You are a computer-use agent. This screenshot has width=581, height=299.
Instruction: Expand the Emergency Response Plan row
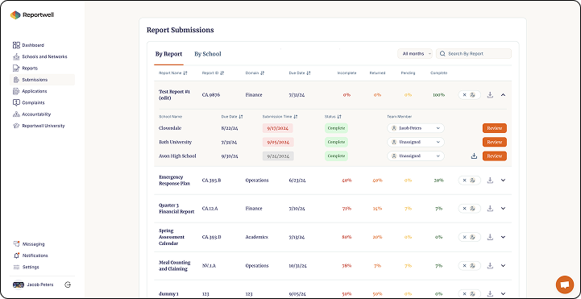pos(503,181)
